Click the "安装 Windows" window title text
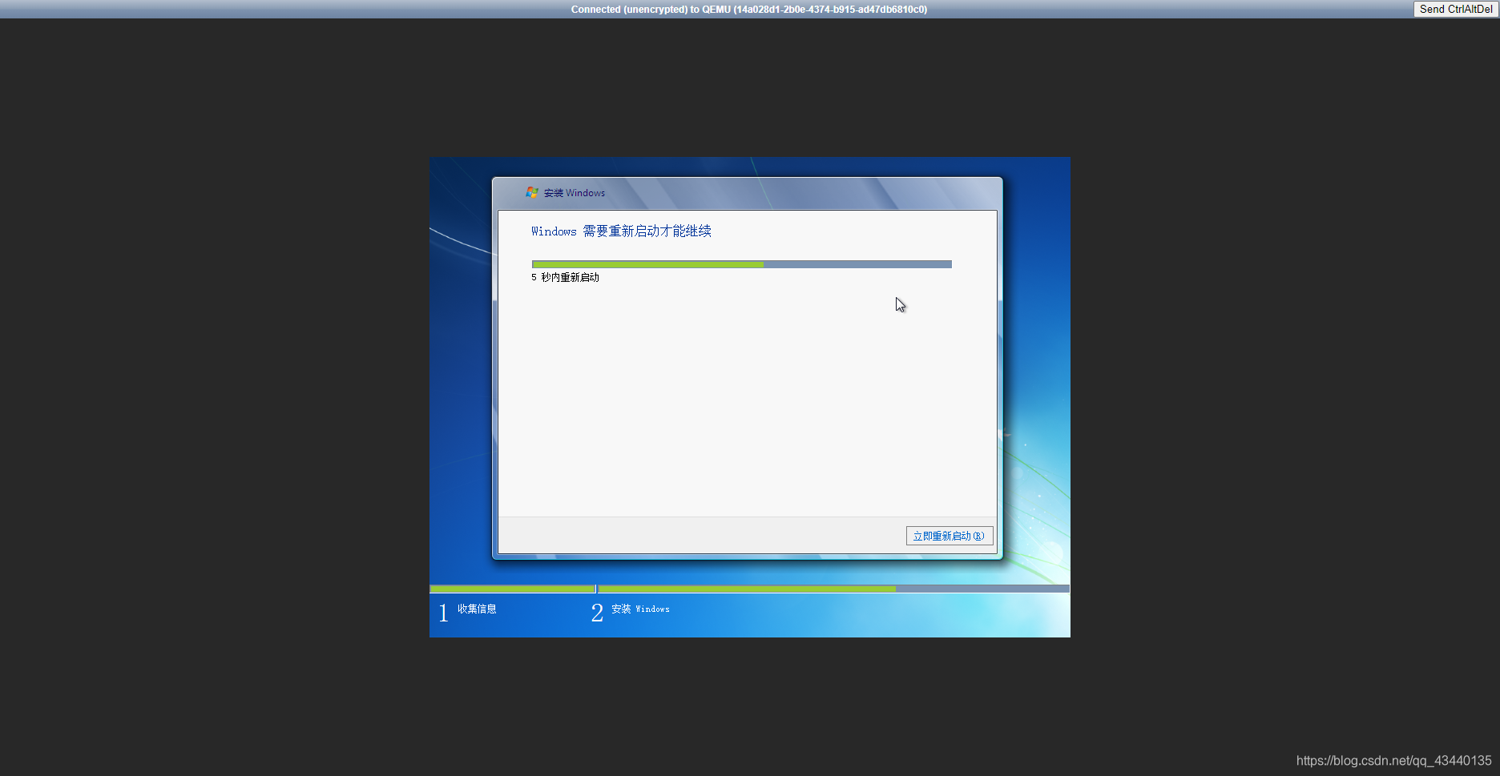Viewport: 1500px width, 776px height. click(575, 193)
